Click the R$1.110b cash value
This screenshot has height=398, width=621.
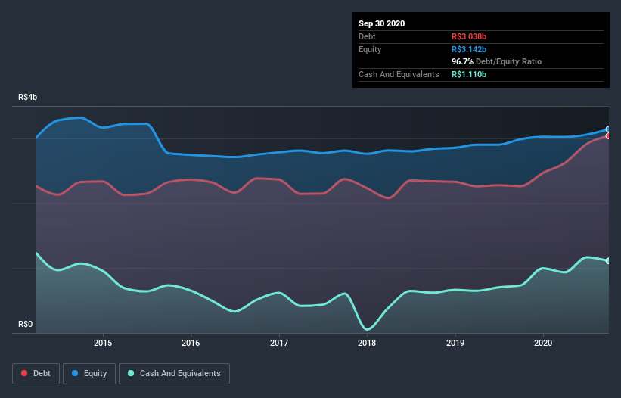469,74
